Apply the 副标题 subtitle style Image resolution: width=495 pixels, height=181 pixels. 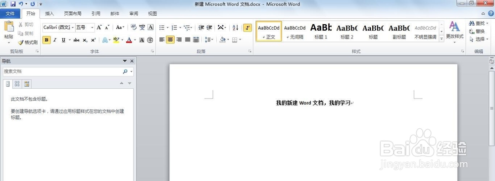(x=399, y=31)
